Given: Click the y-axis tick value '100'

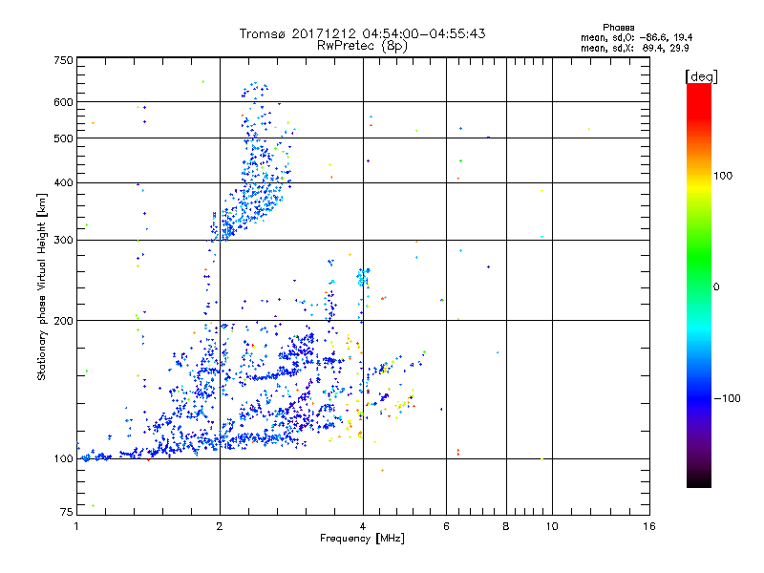Looking at the screenshot, I should pos(63,459).
